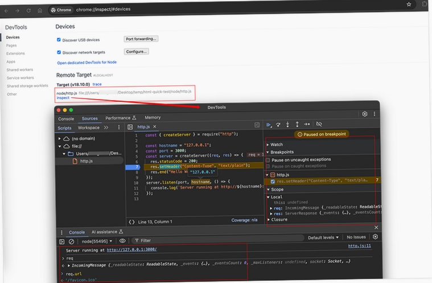The image size is (432, 283).
Task: Toggle the debugger sidebar icon
Action: click(x=257, y=125)
